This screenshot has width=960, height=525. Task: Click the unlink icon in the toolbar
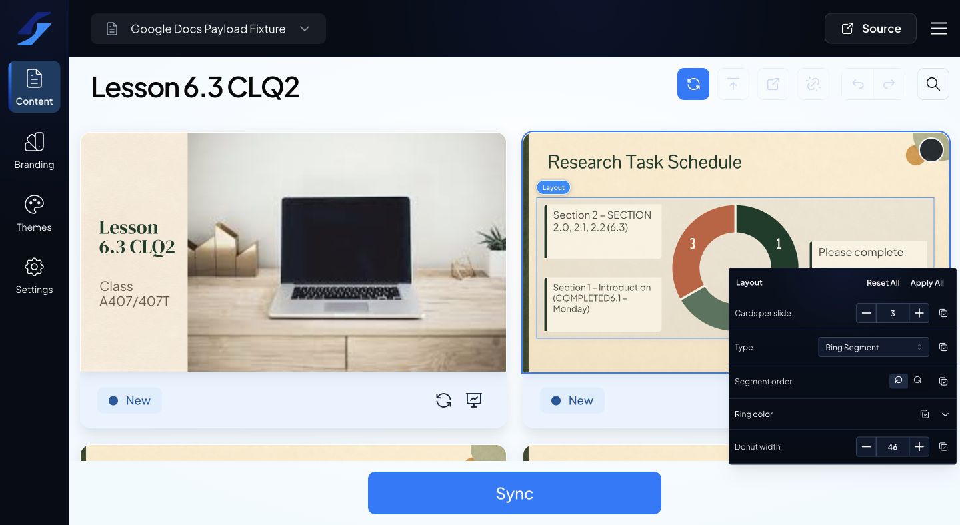coord(813,84)
